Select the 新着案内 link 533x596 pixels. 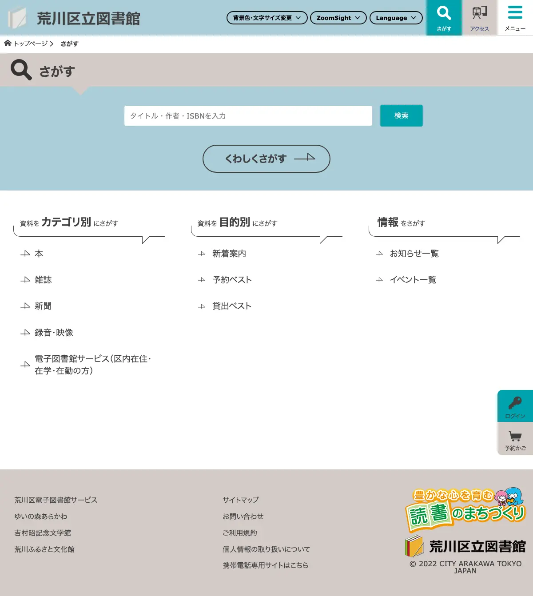tap(229, 254)
